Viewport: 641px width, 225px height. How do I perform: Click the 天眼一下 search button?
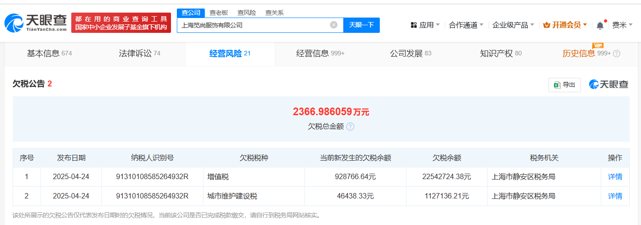tap(361, 25)
